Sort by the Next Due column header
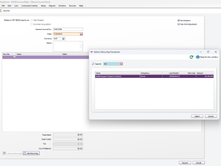The image size is (221, 166). pyautogui.click(x=188, y=73)
